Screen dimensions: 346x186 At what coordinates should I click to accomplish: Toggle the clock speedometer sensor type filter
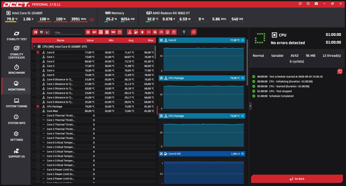161,32
